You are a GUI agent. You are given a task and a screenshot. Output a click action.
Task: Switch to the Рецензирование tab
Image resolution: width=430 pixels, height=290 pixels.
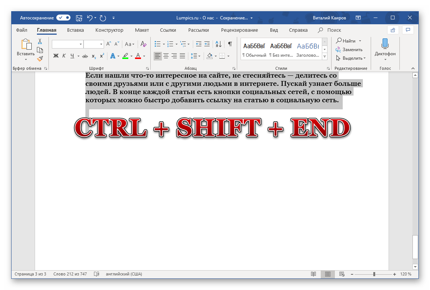coord(239,30)
